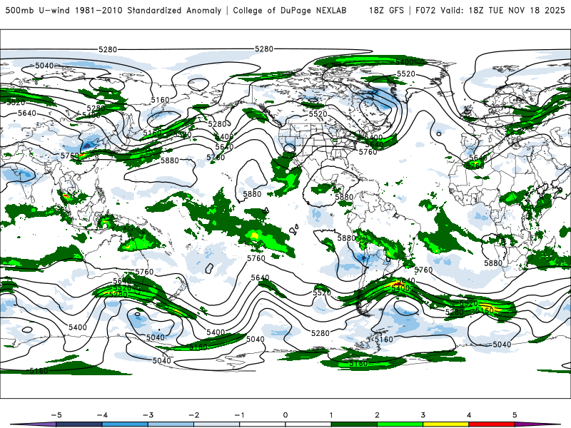The width and height of the screenshot is (571, 428).
Task: Click the 'College of DuPage NEXLAB' text
Action: pyautogui.click(x=290, y=10)
